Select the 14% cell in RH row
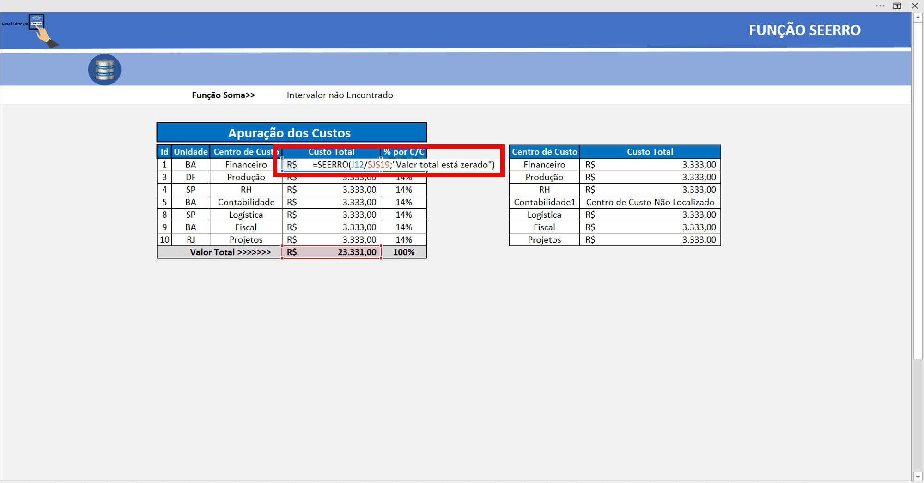Screen dimensions: 924x483 404,190
